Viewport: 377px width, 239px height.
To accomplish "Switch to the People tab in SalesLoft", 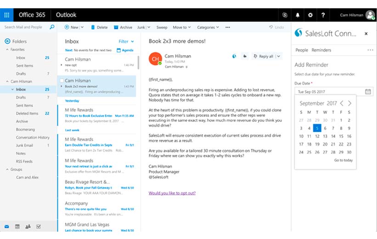I will [x=302, y=50].
